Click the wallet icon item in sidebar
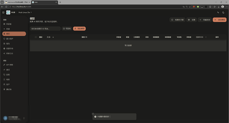The image size is (229, 123). 14,44
